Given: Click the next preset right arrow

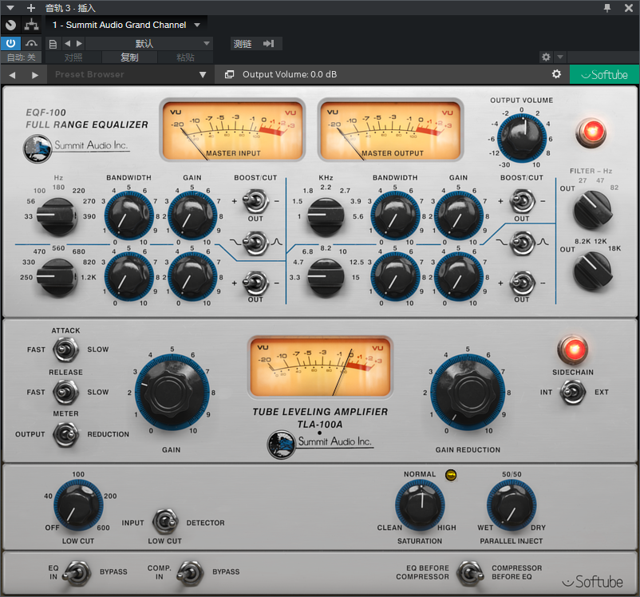Looking at the screenshot, I should coord(80,43).
